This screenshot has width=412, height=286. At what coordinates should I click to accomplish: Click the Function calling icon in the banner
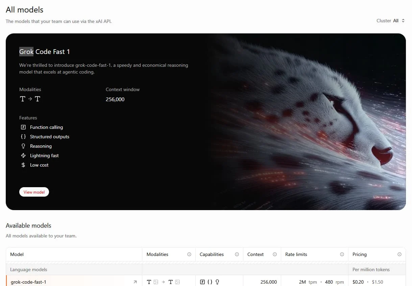click(x=23, y=127)
